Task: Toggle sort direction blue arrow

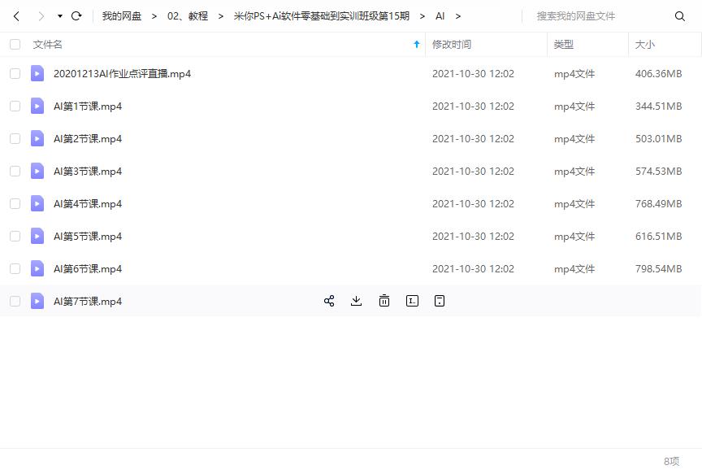Action: (x=417, y=44)
